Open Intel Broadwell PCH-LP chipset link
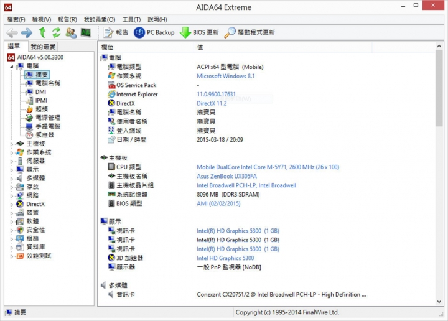Image resolution: width=448 pixels, height=321 pixels. 246,185
